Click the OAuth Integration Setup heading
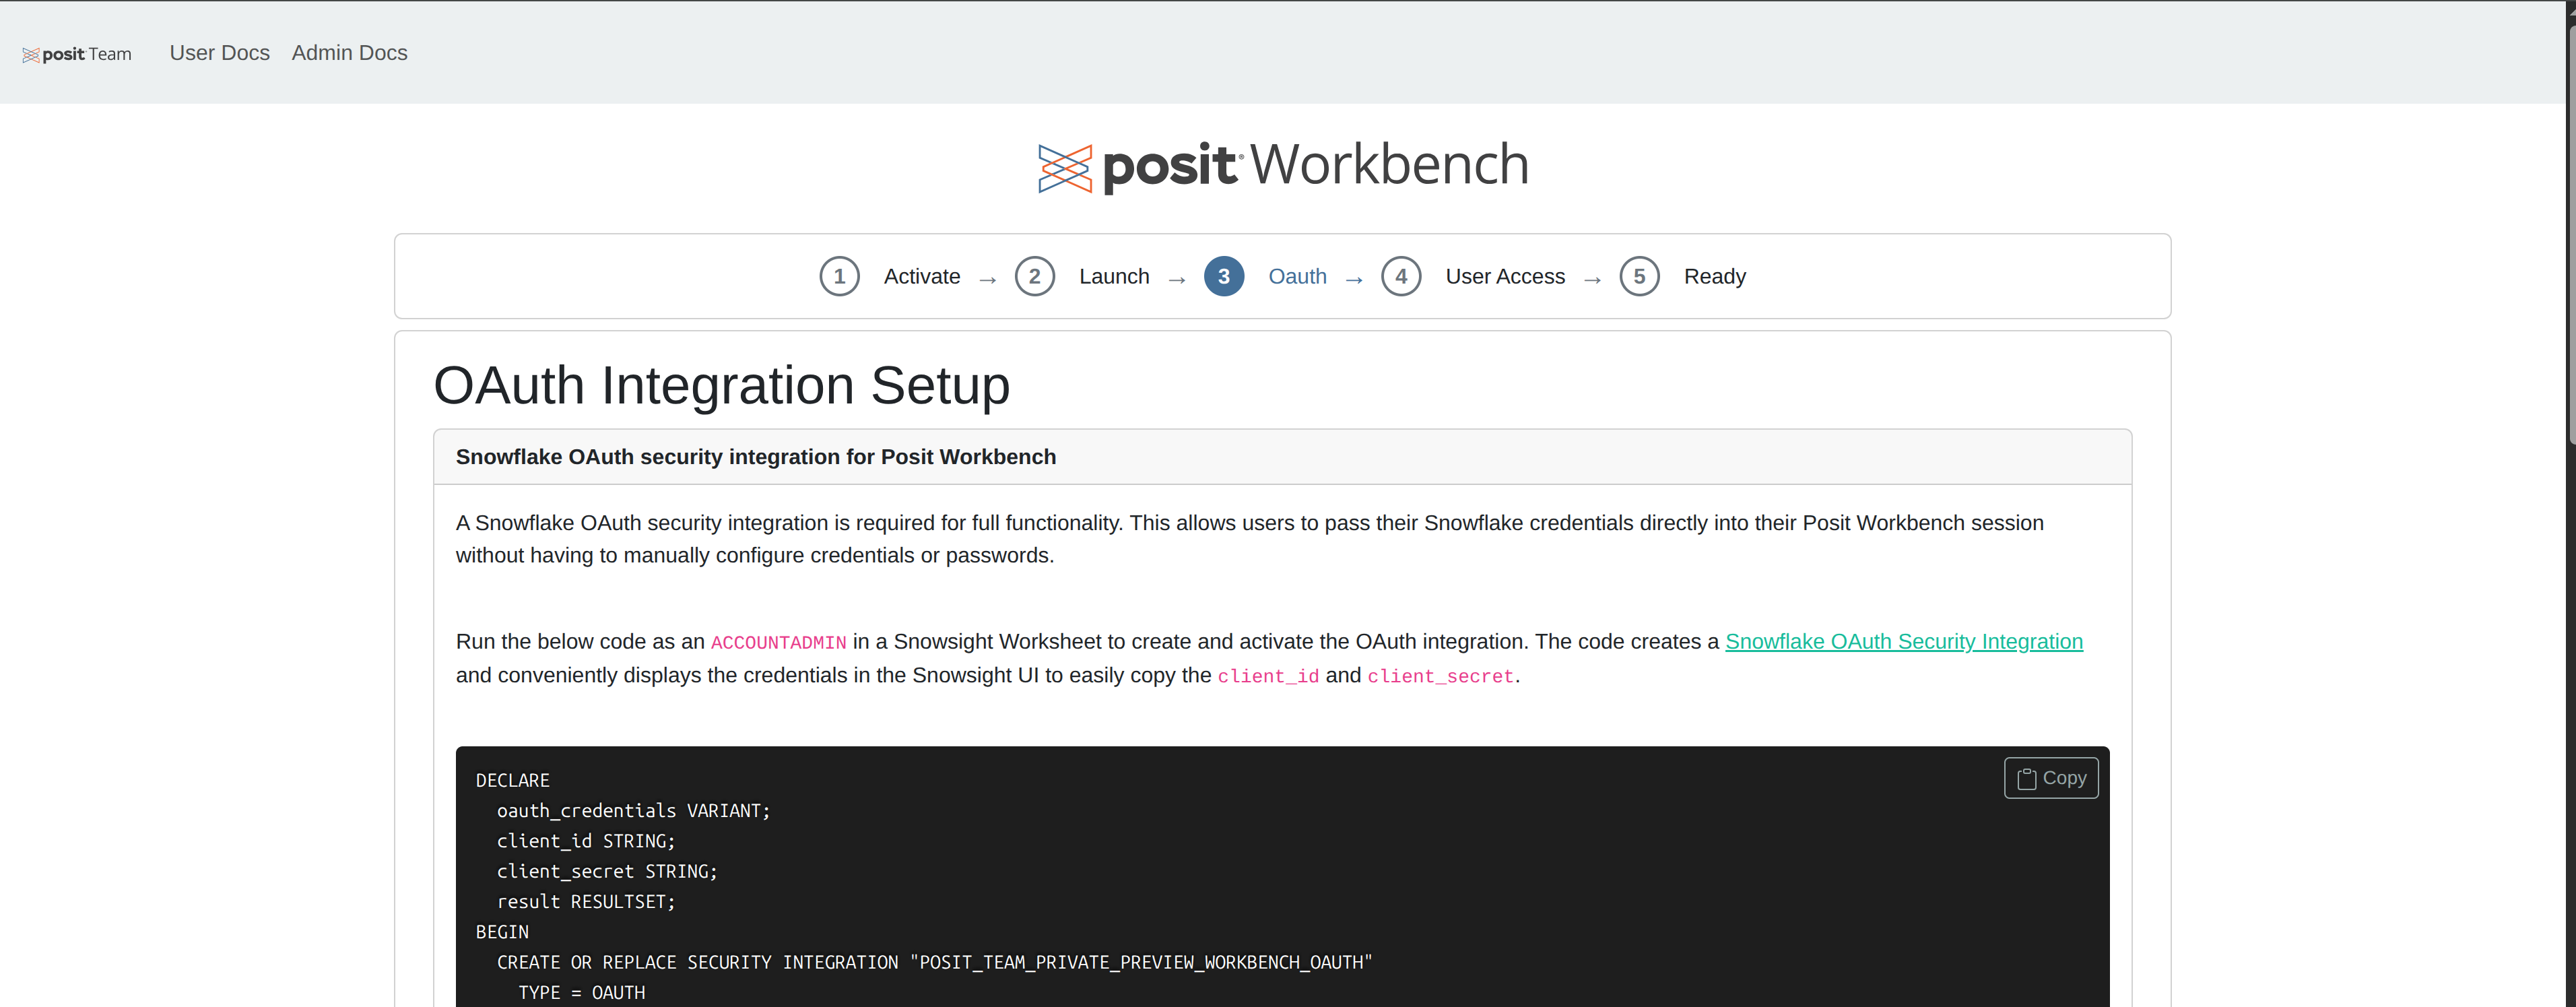 coord(721,386)
